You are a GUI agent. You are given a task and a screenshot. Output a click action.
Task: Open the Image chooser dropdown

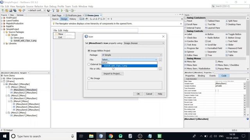[144, 43]
